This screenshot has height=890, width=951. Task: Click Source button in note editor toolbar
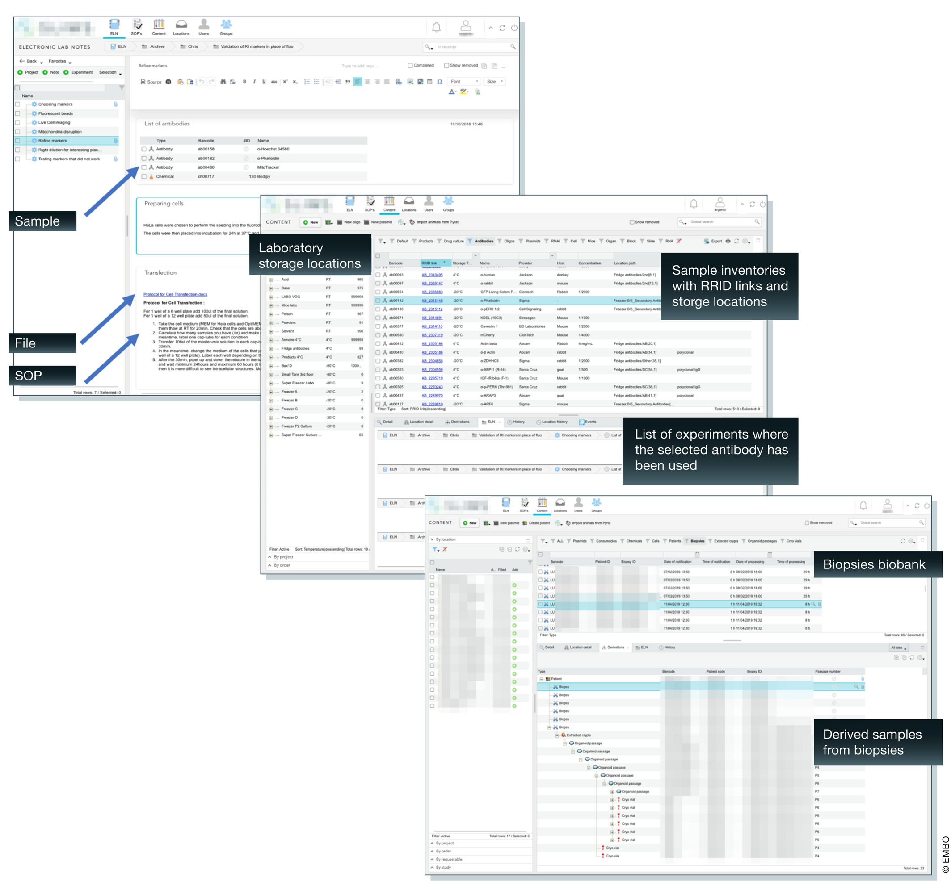click(151, 82)
